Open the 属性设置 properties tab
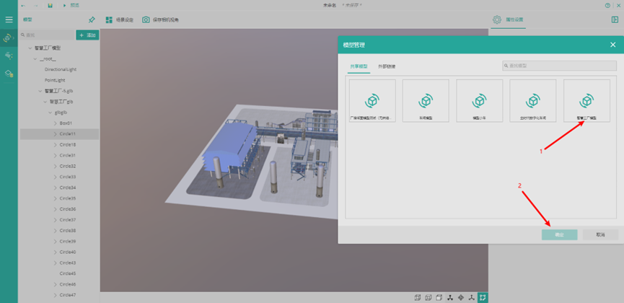624x303 pixels. (x=508, y=19)
